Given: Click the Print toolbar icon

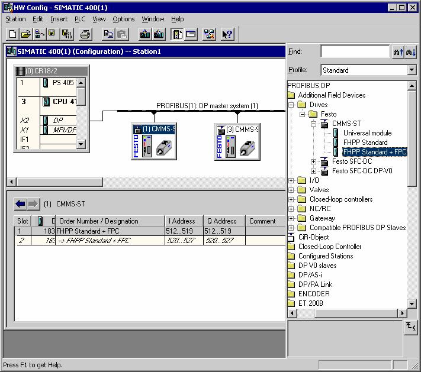Looking at the screenshot, I should [85, 34].
